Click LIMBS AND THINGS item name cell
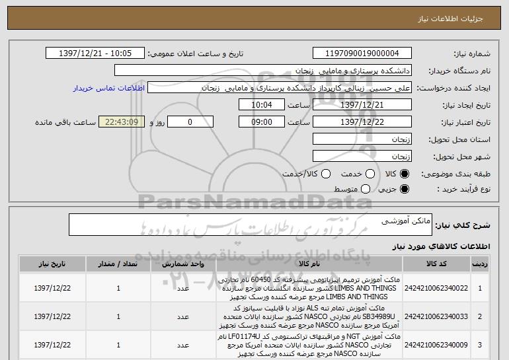 [309, 288]
